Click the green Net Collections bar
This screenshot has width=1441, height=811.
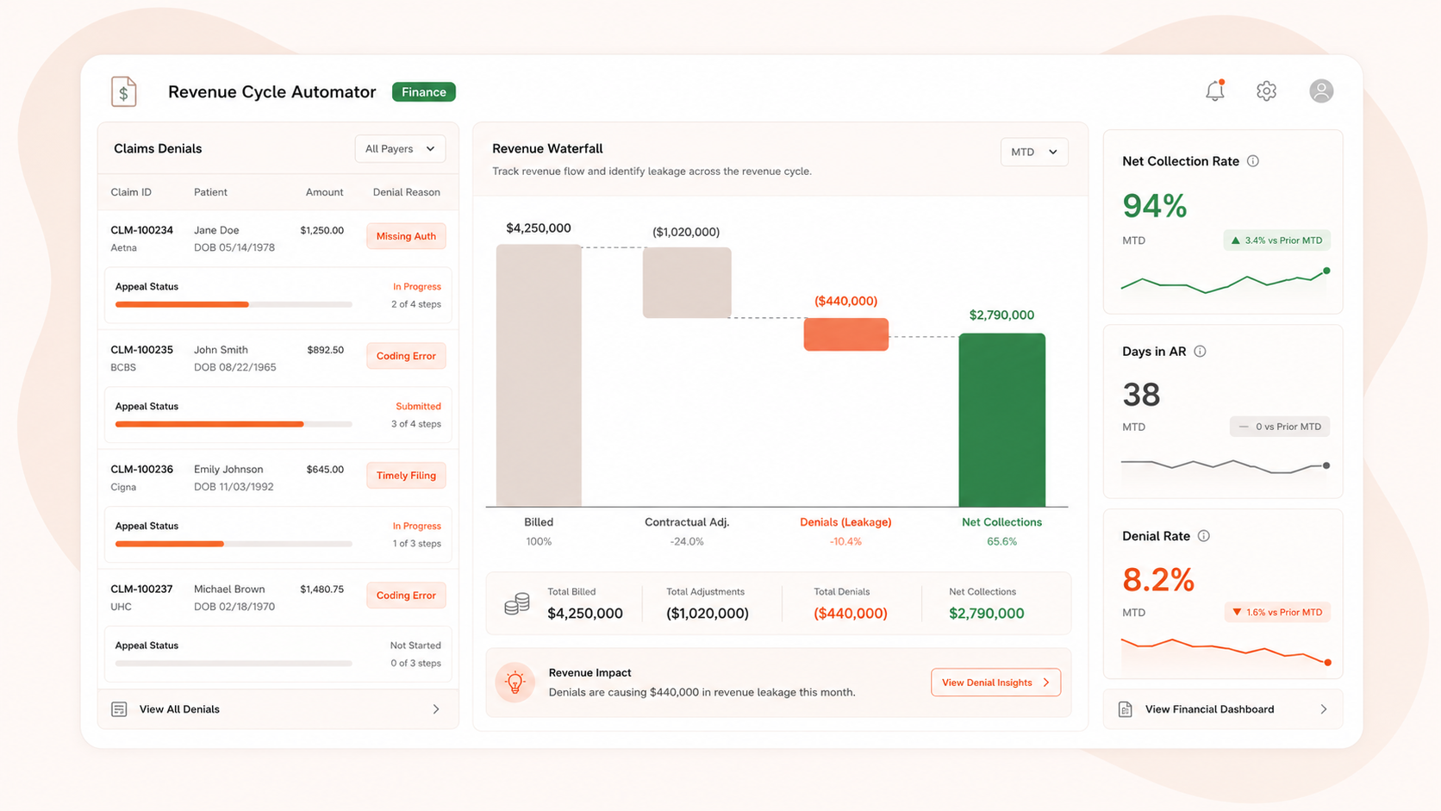coord(1002,421)
